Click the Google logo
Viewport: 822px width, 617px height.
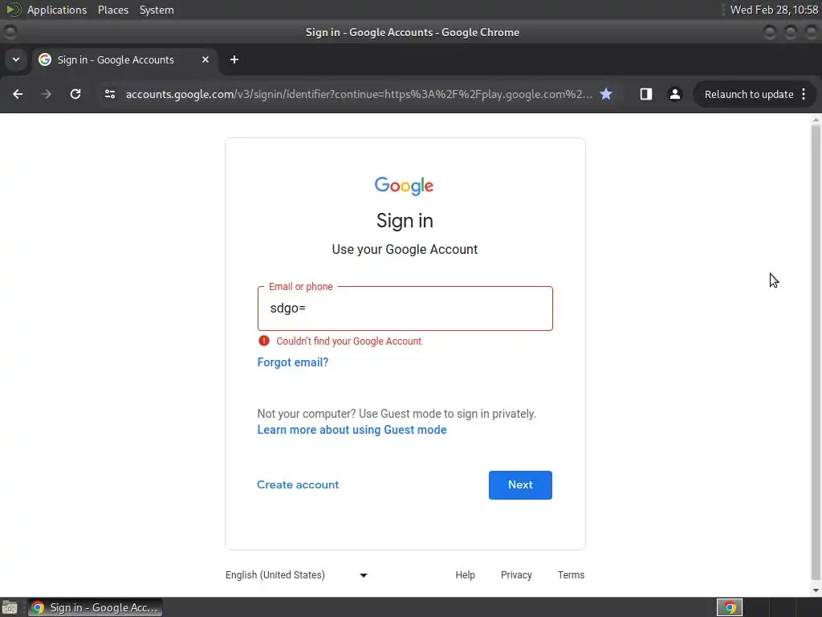tap(405, 186)
